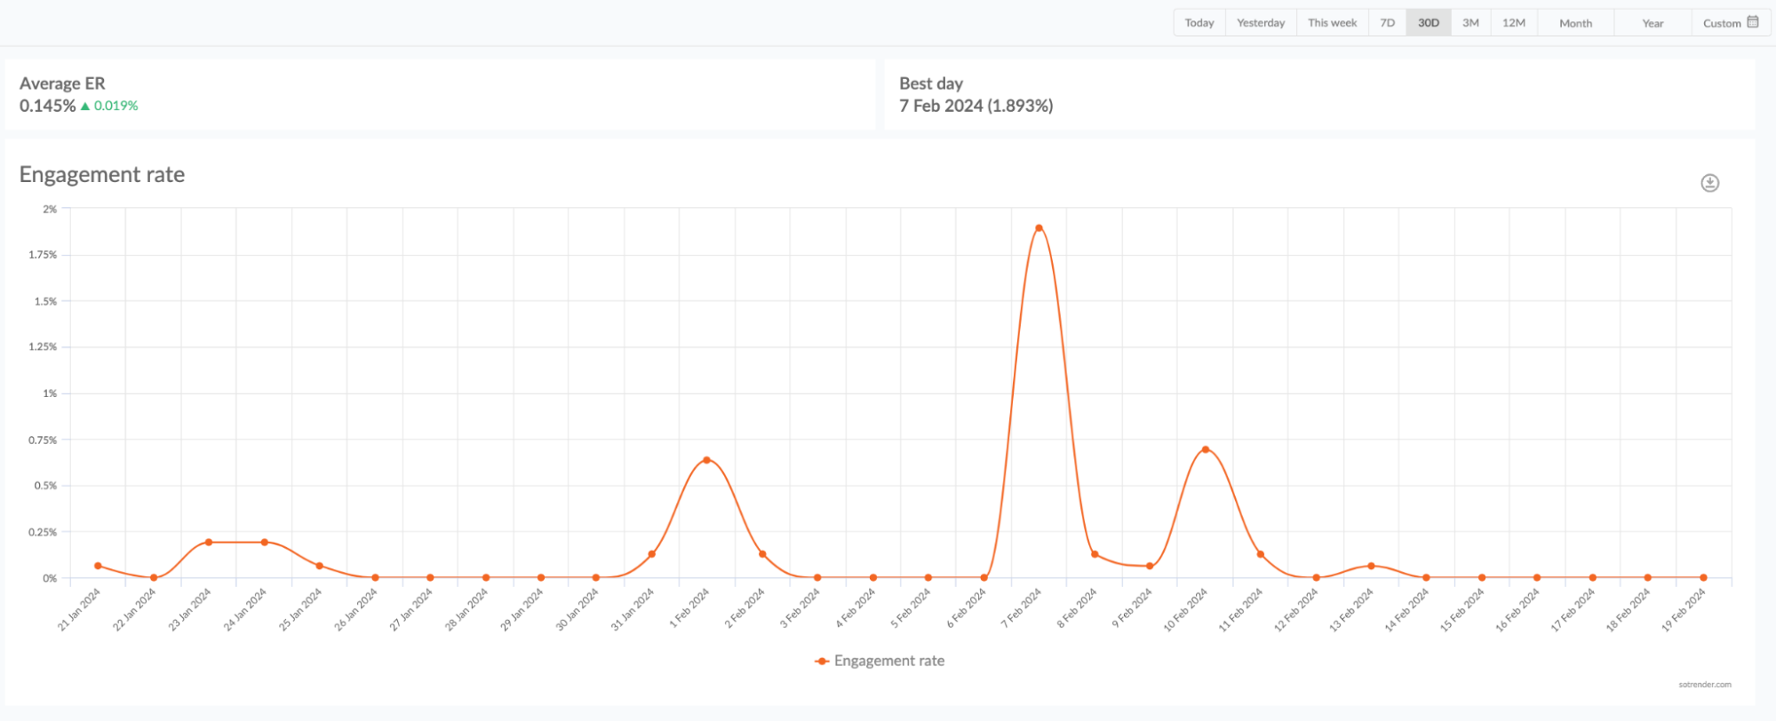Select the 30D range button
Viewport: 1776px width, 722px height.
coord(1428,23)
